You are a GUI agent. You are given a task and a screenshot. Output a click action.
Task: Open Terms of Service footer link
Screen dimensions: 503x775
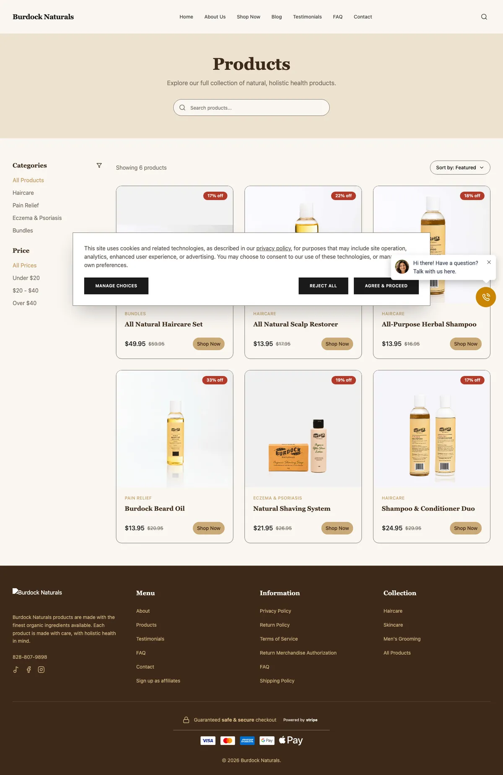279,639
